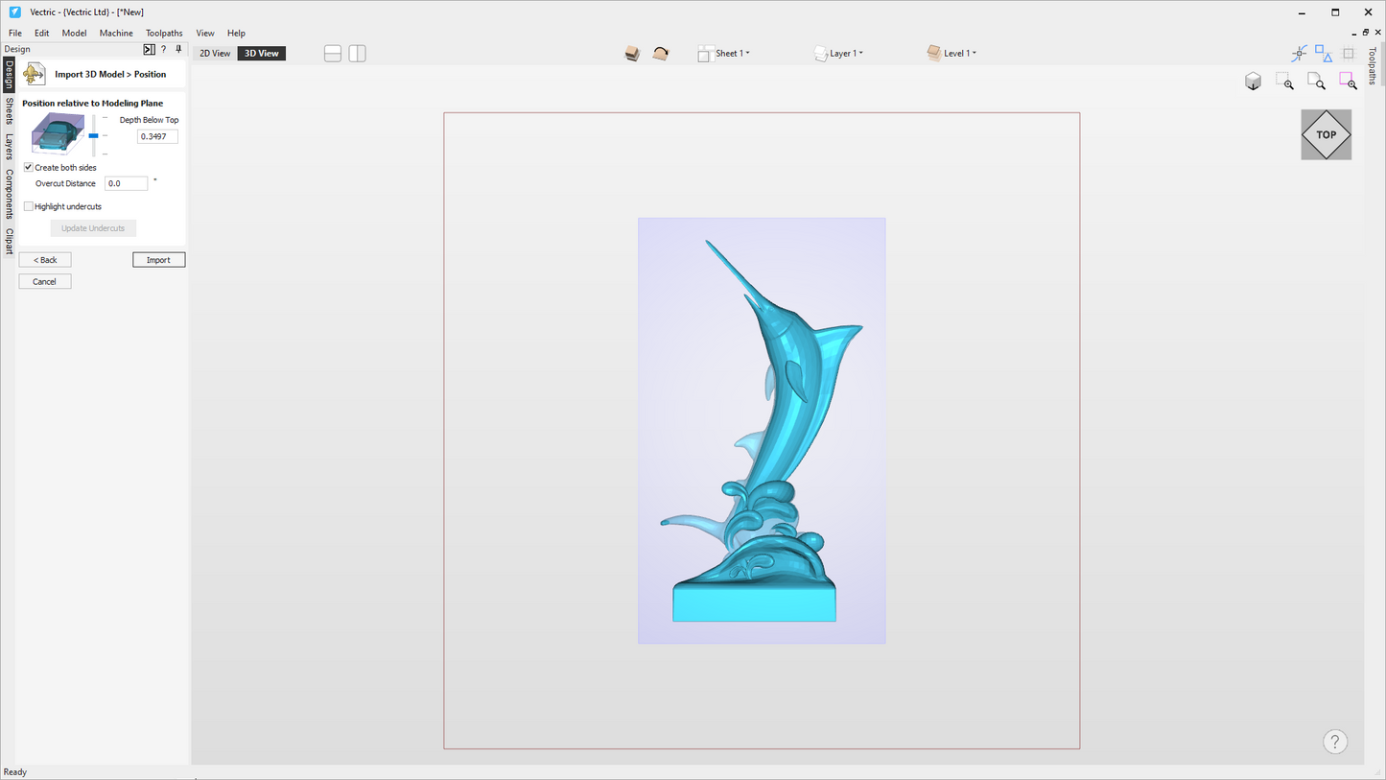Adjust the Depth Below Top slider
Screen dimensions: 1386x780
point(93,136)
